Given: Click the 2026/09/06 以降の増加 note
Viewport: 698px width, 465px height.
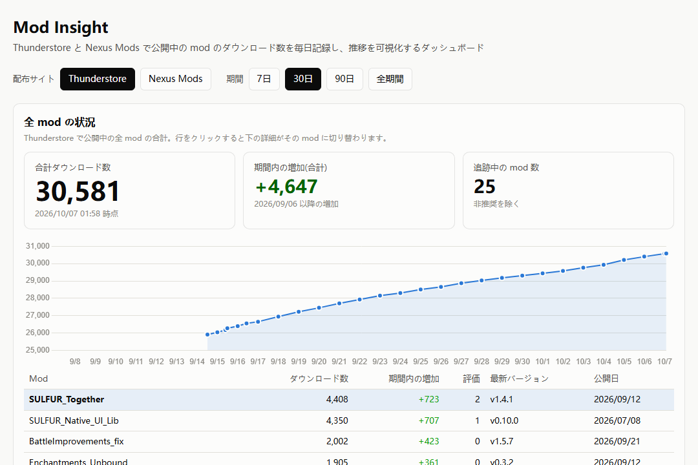Looking at the screenshot, I should (x=297, y=204).
